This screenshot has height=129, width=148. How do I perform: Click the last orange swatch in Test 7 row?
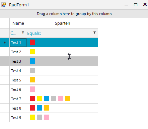68,99
